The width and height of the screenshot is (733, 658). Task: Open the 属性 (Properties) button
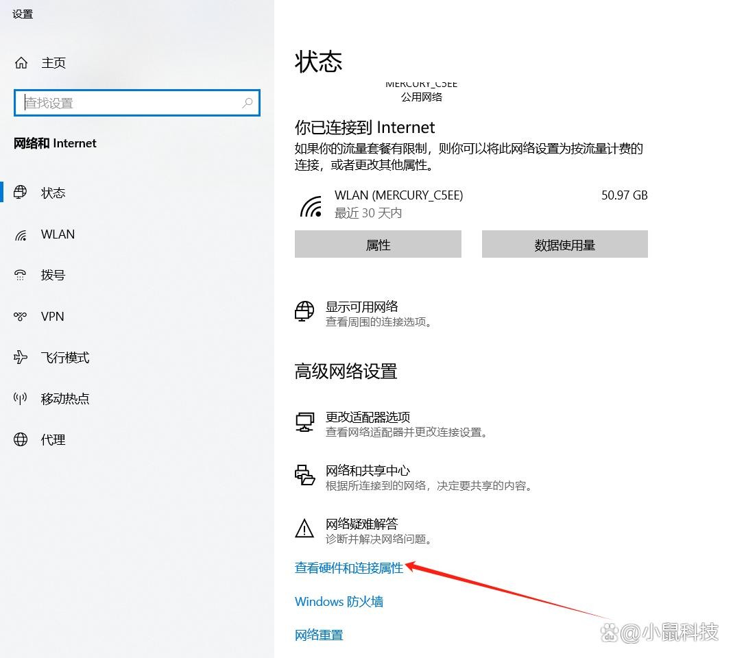coord(378,245)
